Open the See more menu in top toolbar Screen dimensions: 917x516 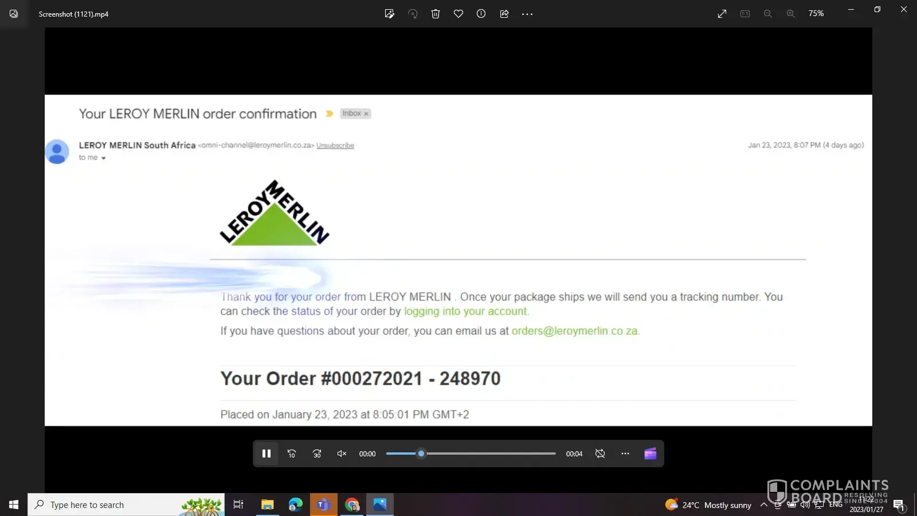click(x=527, y=14)
